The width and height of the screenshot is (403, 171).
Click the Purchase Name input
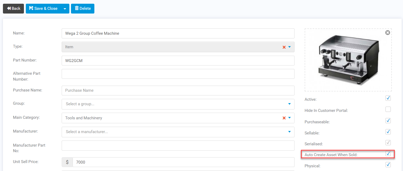(x=178, y=90)
